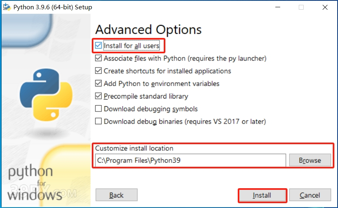Click the Customize install location label
Screen dimensions: 338x208
click(x=134, y=148)
